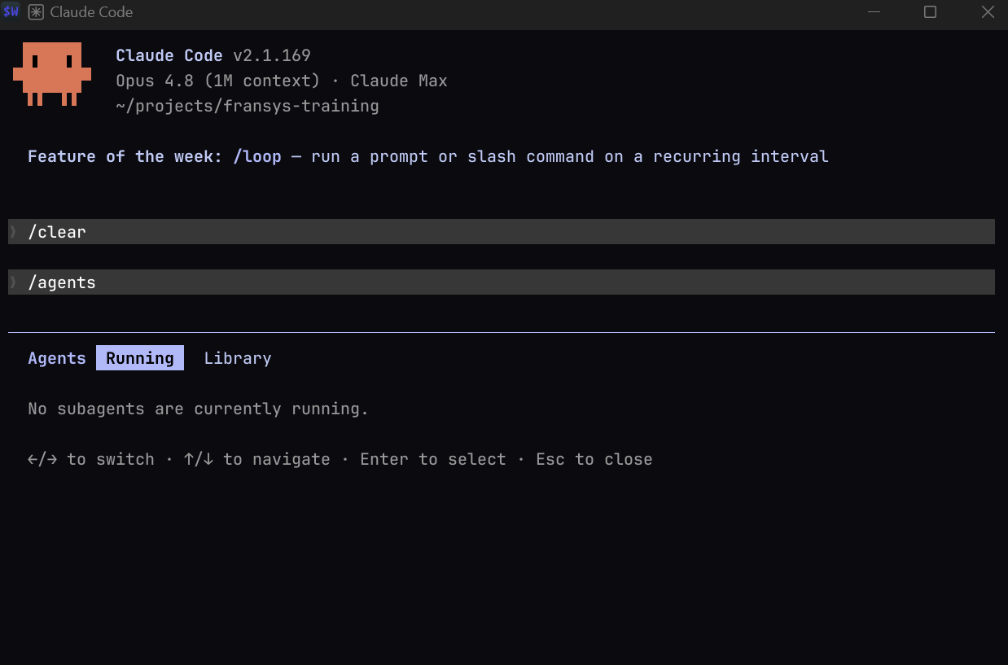Click the asterisk Claude icon in title bar
This screenshot has width=1008, height=665.
coord(36,12)
